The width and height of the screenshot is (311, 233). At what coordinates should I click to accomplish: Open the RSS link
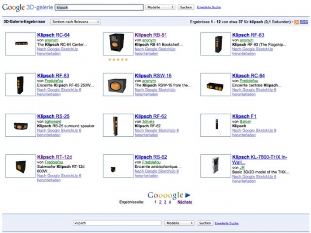pyautogui.click(x=304, y=22)
